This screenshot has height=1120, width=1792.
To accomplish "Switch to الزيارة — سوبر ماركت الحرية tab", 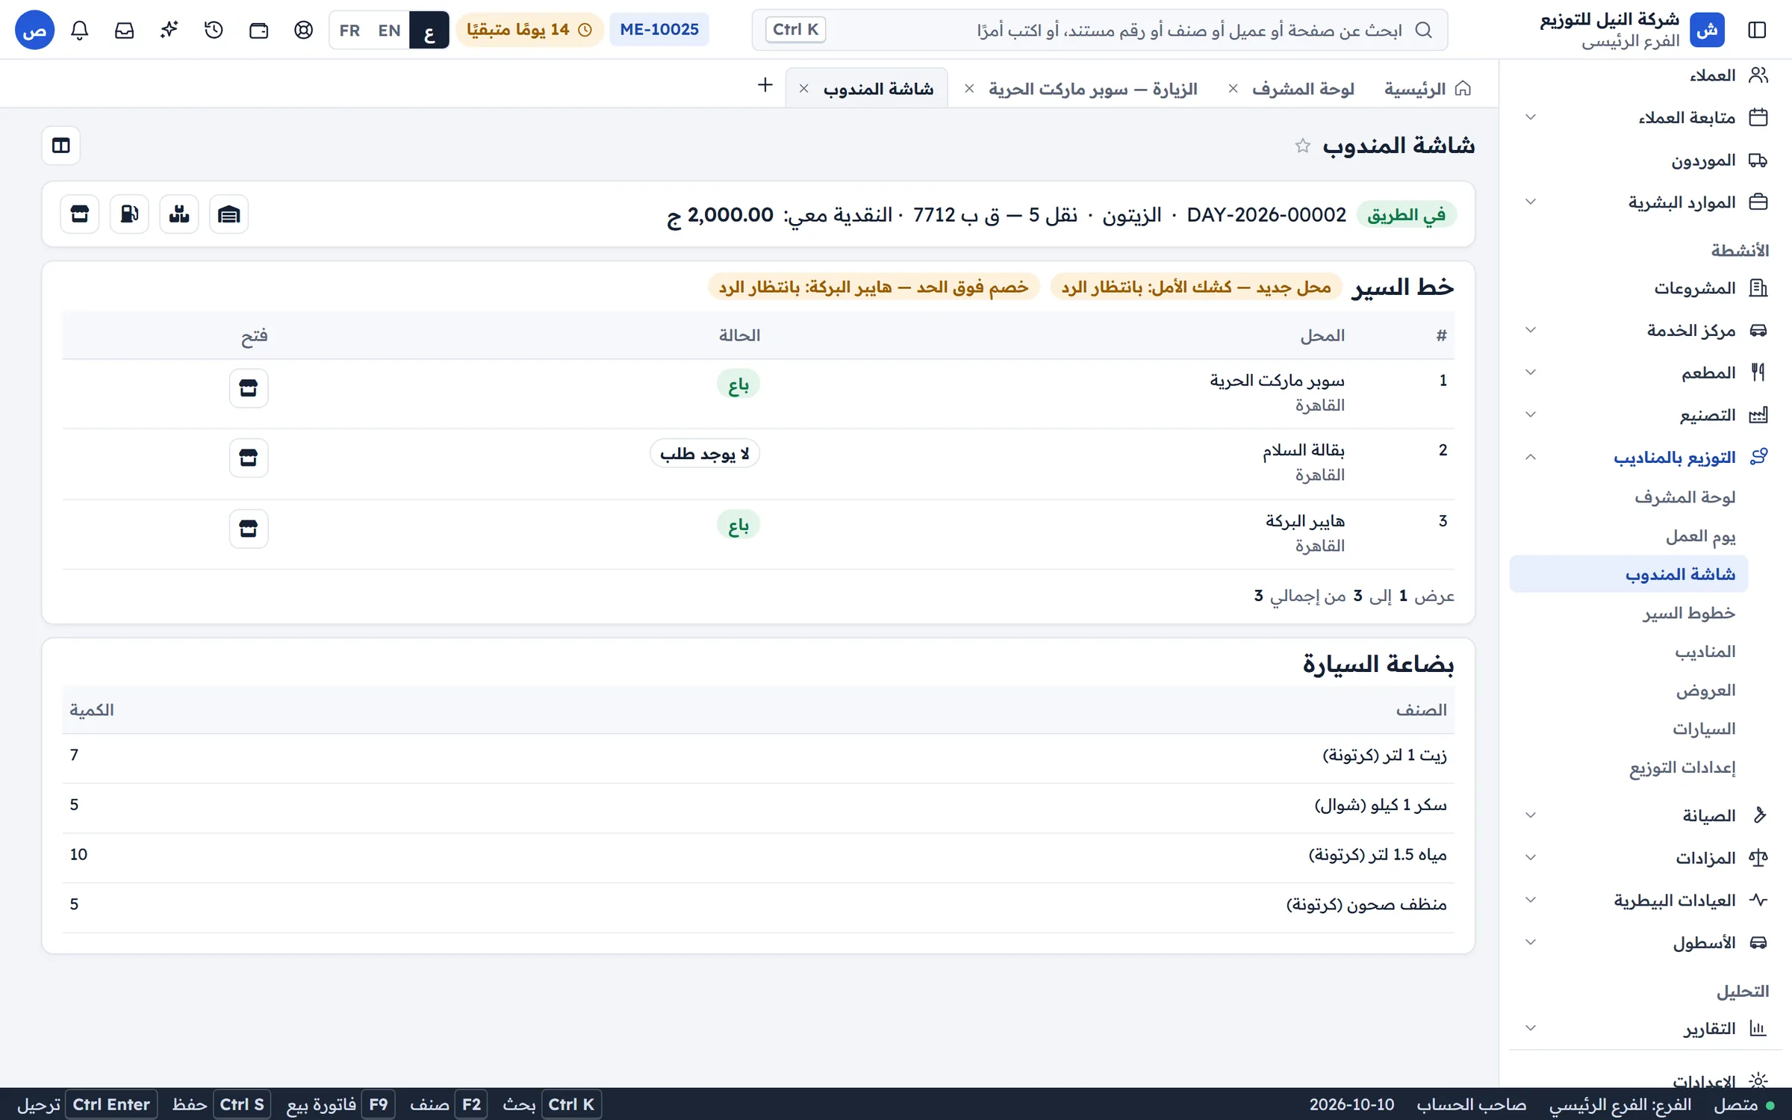I will click(1092, 89).
